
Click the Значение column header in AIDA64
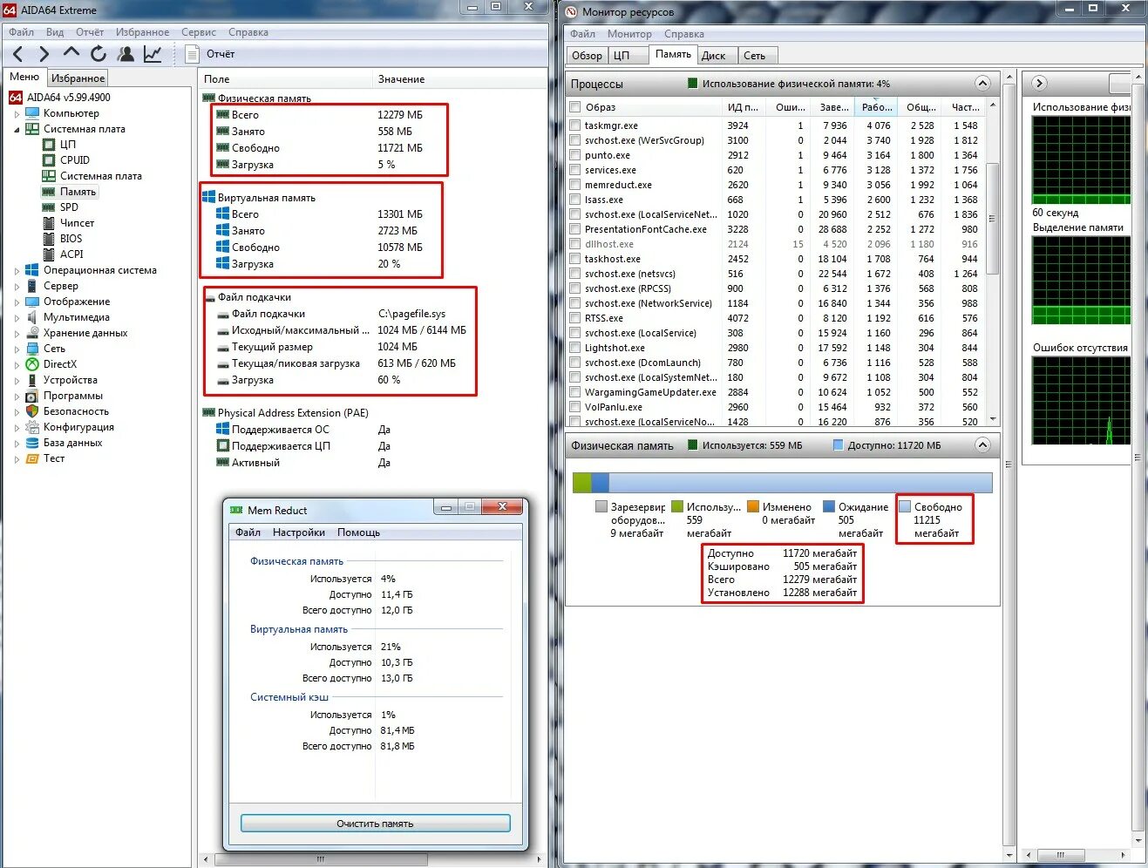point(460,79)
